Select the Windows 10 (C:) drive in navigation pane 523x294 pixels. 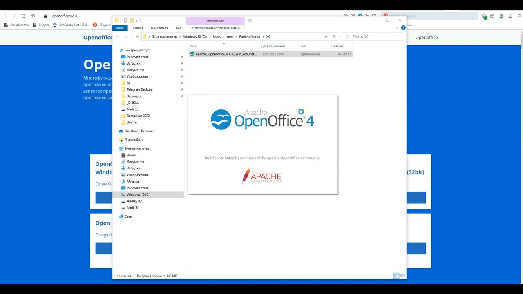(x=148, y=194)
